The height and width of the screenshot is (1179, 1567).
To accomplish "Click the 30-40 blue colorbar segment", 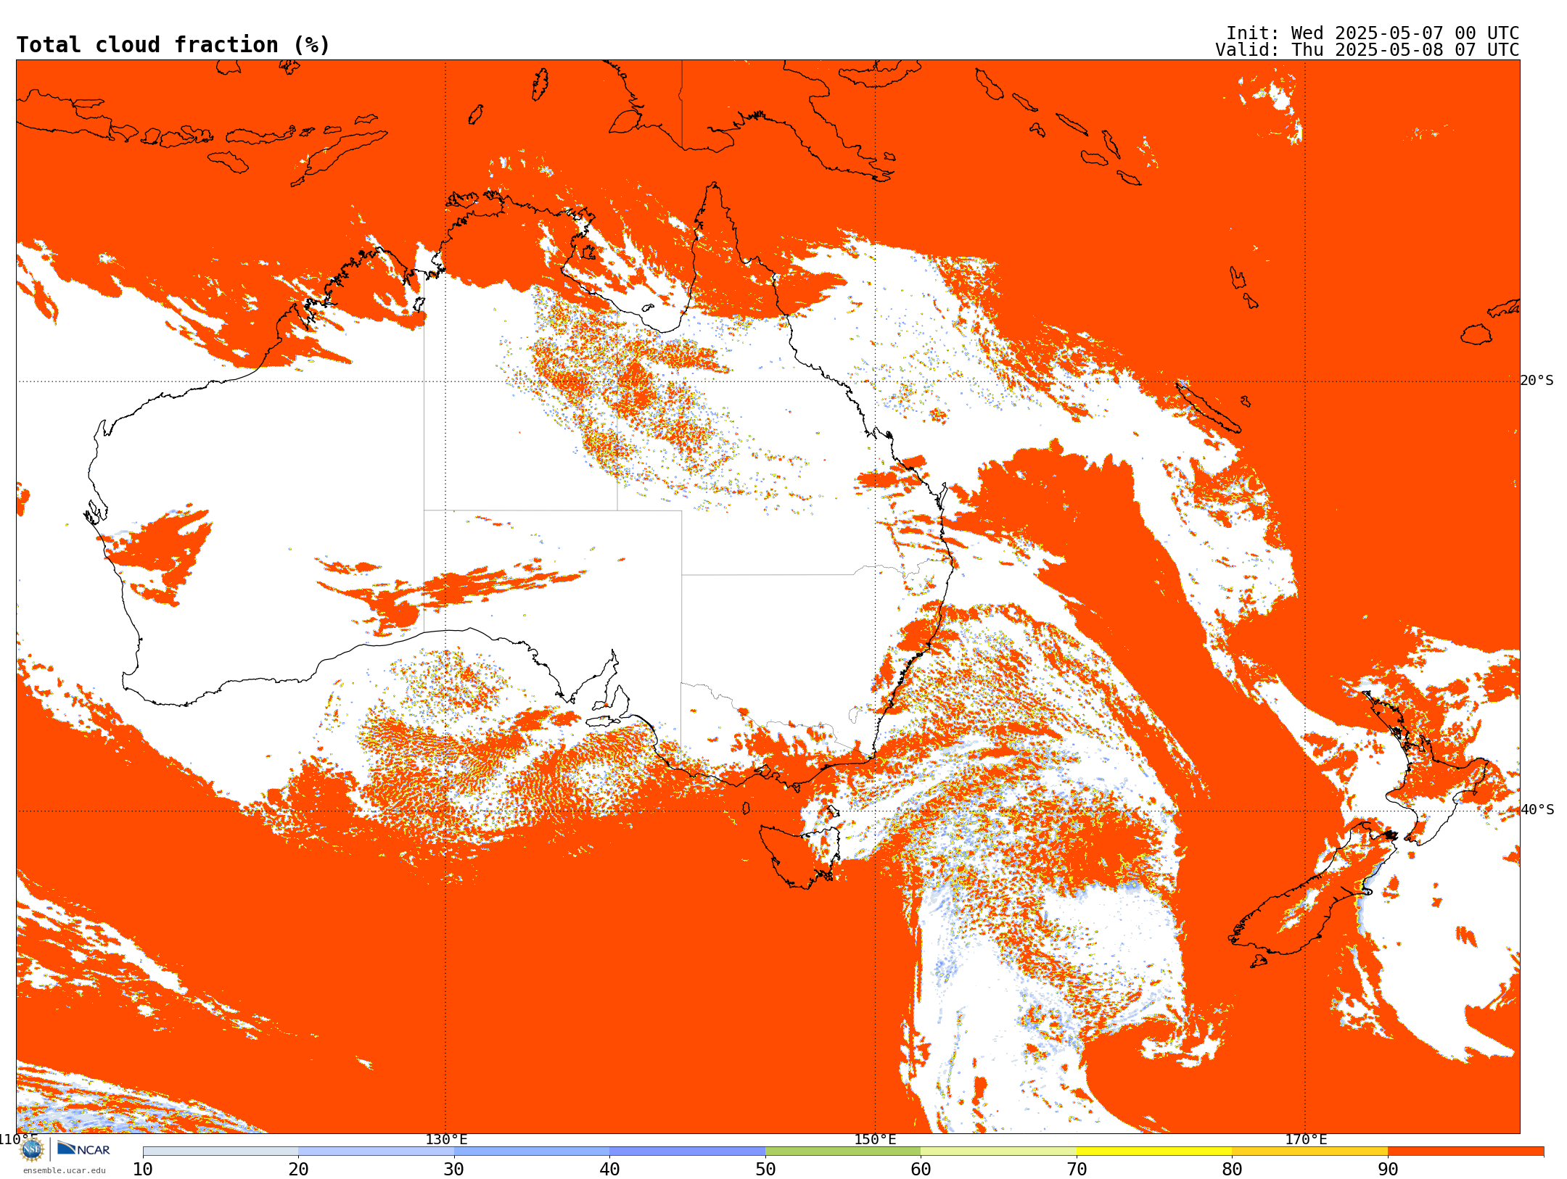I will [x=532, y=1151].
